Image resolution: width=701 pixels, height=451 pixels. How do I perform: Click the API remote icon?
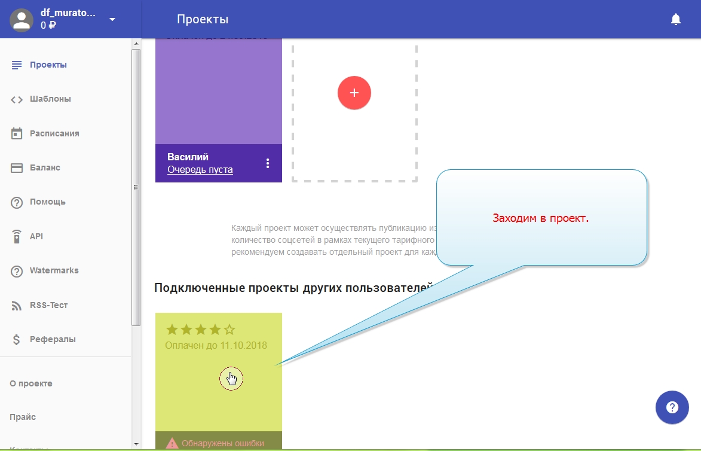coord(17,236)
